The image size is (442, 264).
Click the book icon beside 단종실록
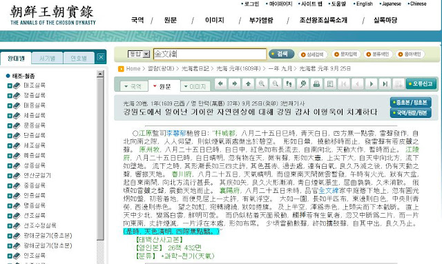pyautogui.click(x=17, y=136)
